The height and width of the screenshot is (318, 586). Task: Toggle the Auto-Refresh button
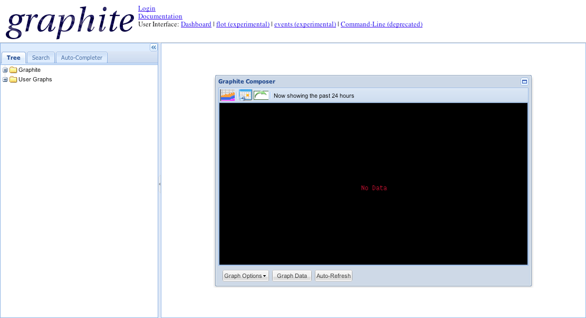pos(333,276)
